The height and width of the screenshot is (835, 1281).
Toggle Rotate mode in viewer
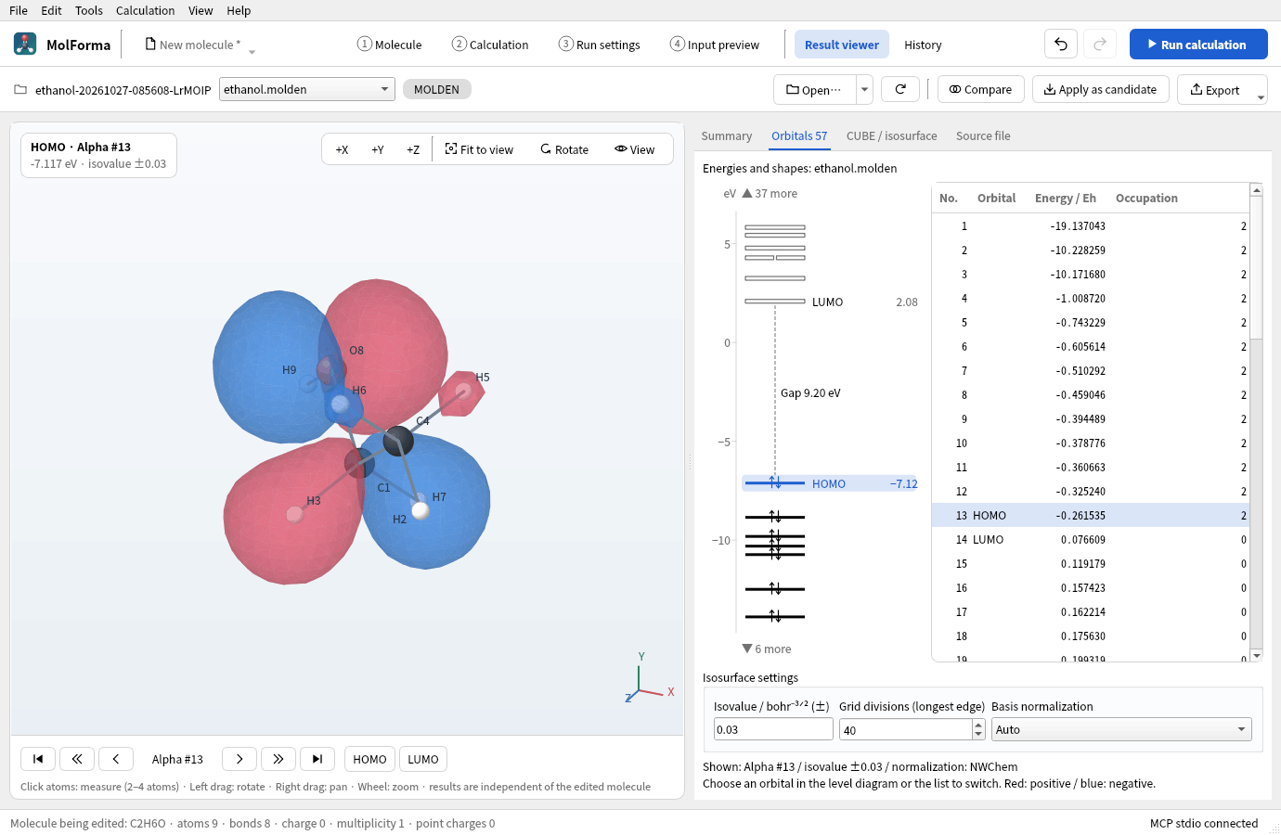(x=564, y=149)
